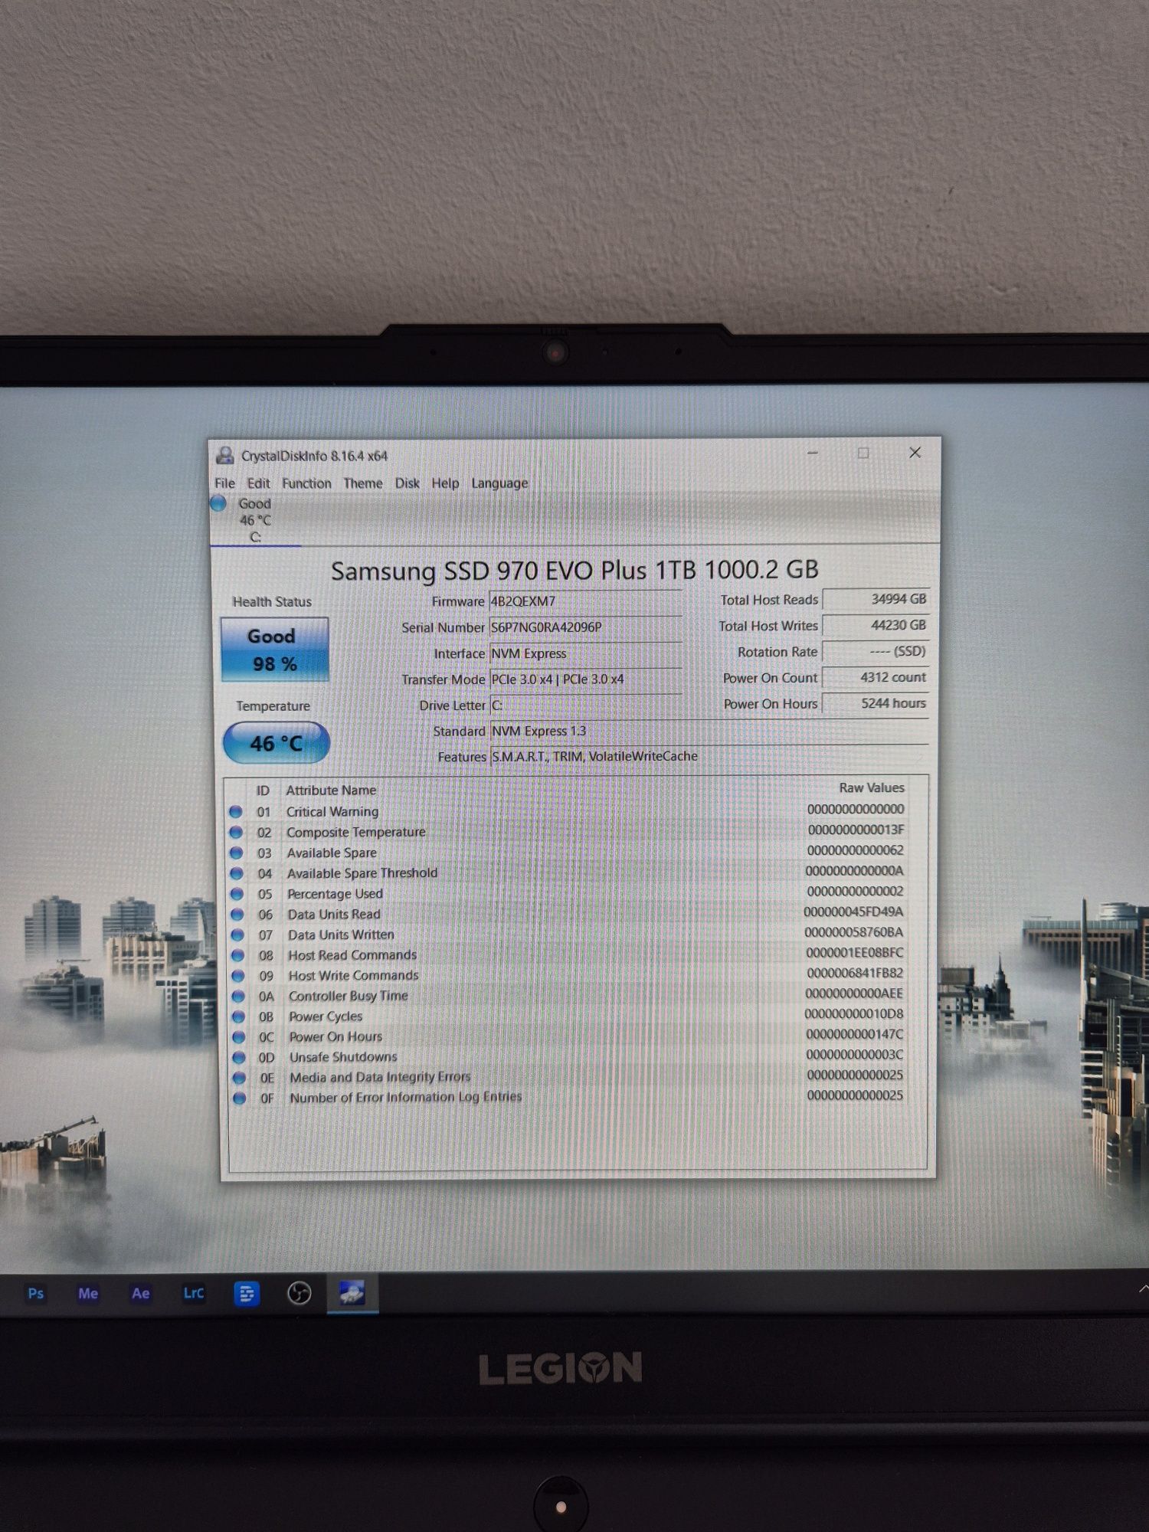Open the Language menu

click(499, 483)
